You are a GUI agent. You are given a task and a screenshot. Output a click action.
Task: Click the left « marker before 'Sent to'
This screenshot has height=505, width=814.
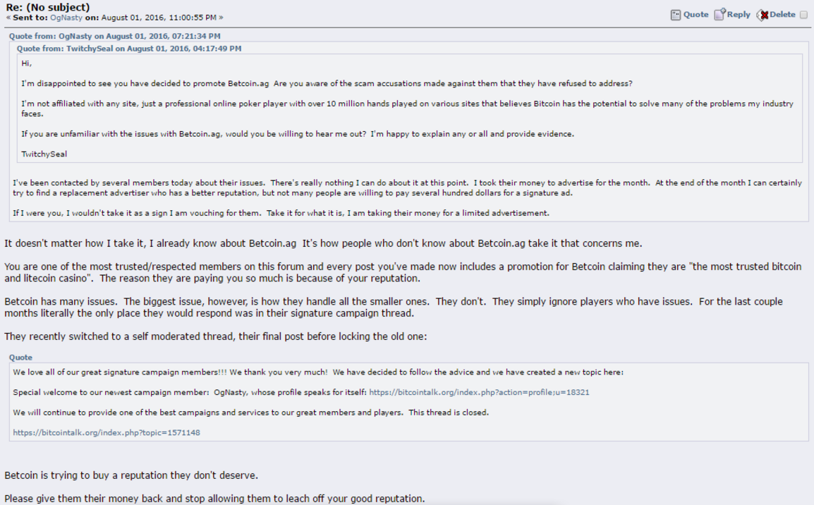8,17
